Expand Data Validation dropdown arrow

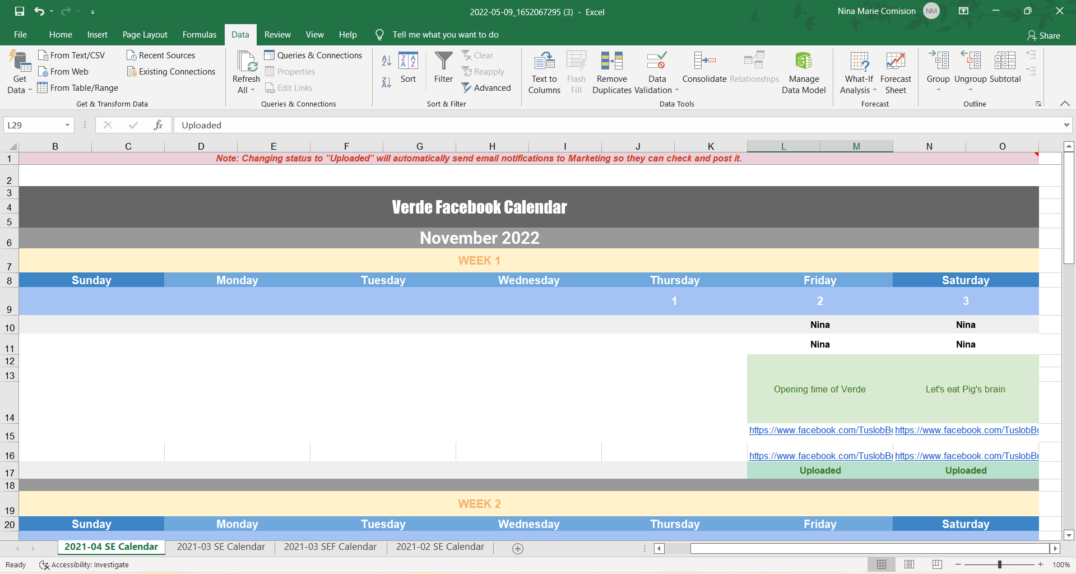click(x=676, y=90)
